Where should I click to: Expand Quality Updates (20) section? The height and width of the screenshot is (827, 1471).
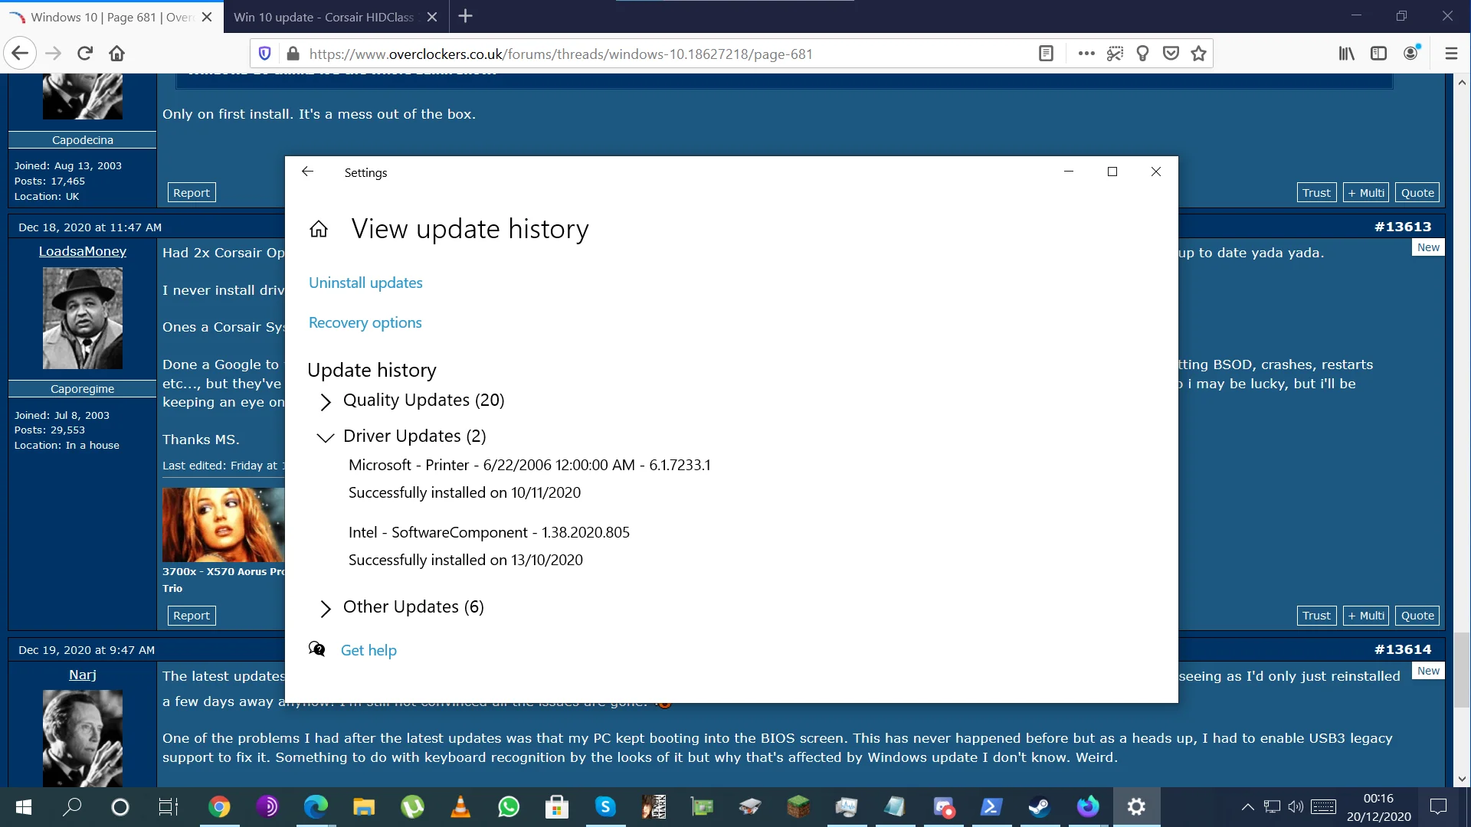coord(413,400)
